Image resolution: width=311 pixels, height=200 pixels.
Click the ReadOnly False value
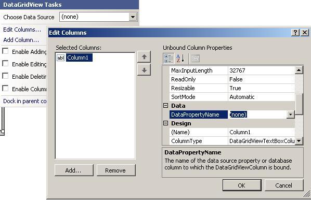pyautogui.click(x=262, y=79)
